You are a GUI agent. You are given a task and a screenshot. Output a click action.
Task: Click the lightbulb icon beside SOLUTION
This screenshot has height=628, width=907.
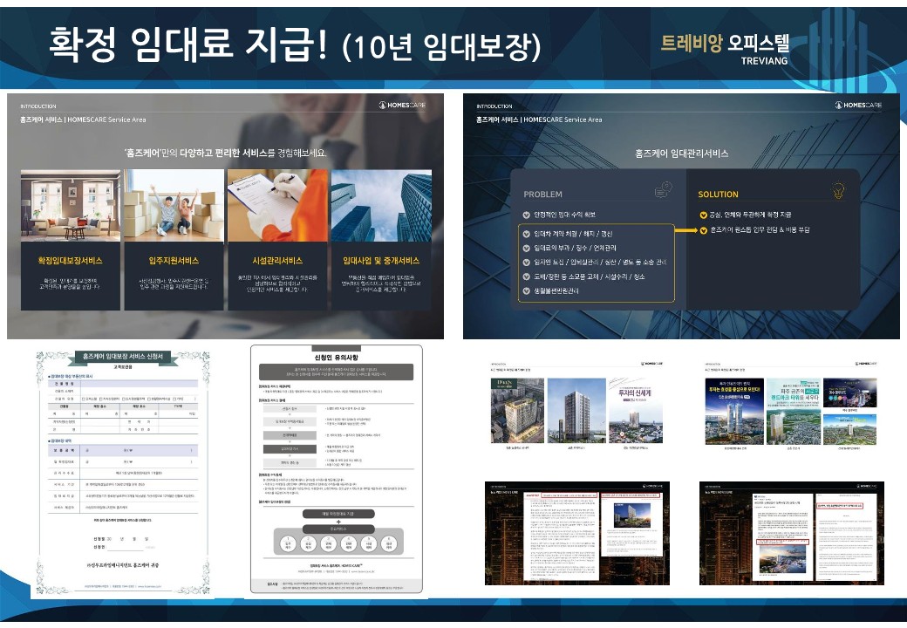click(838, 191)
